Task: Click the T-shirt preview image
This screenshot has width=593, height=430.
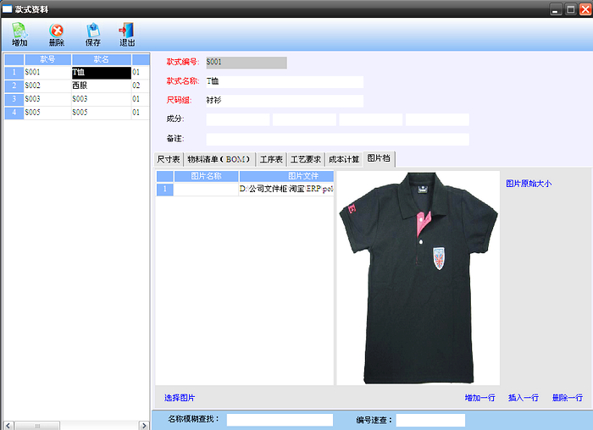Action: click(418, 278)
